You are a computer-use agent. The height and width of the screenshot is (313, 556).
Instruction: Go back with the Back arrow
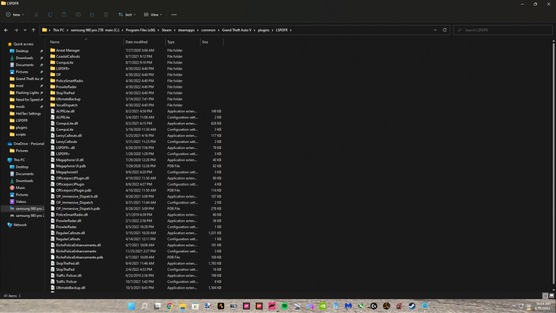point(6,30)
